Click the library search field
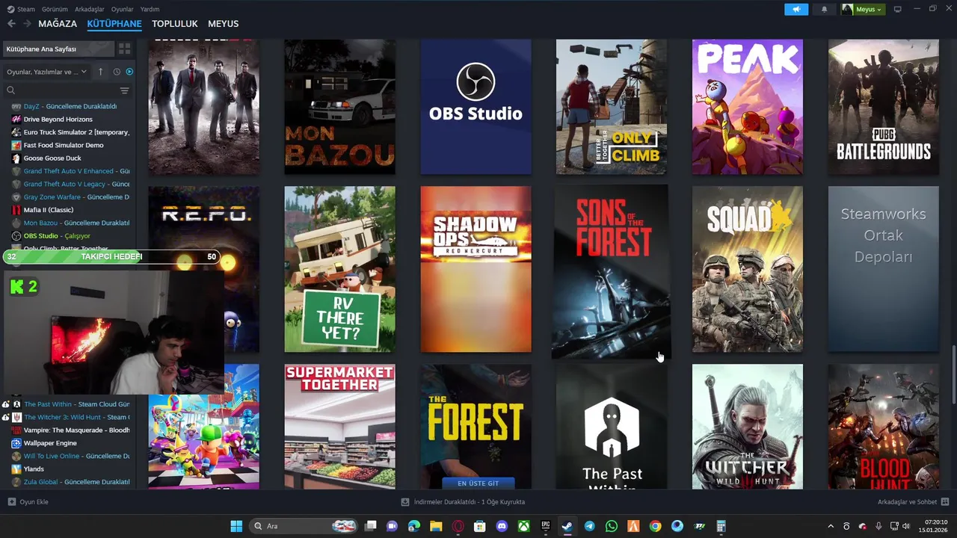Image resolution: width=957 pixels, height=538 pixels. (60, 90)
